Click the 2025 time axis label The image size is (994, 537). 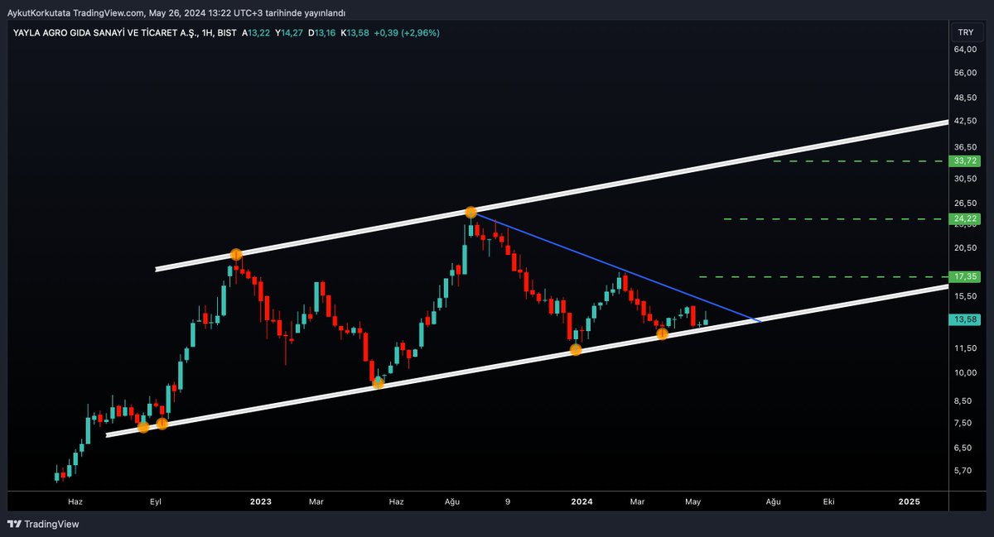click(910, 501)
